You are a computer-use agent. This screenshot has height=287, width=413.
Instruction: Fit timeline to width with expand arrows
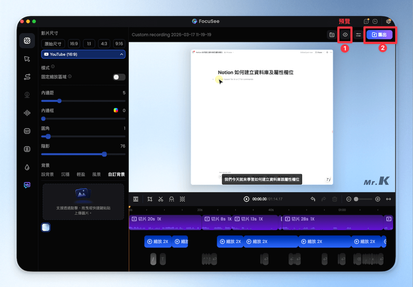pos(388,199)
